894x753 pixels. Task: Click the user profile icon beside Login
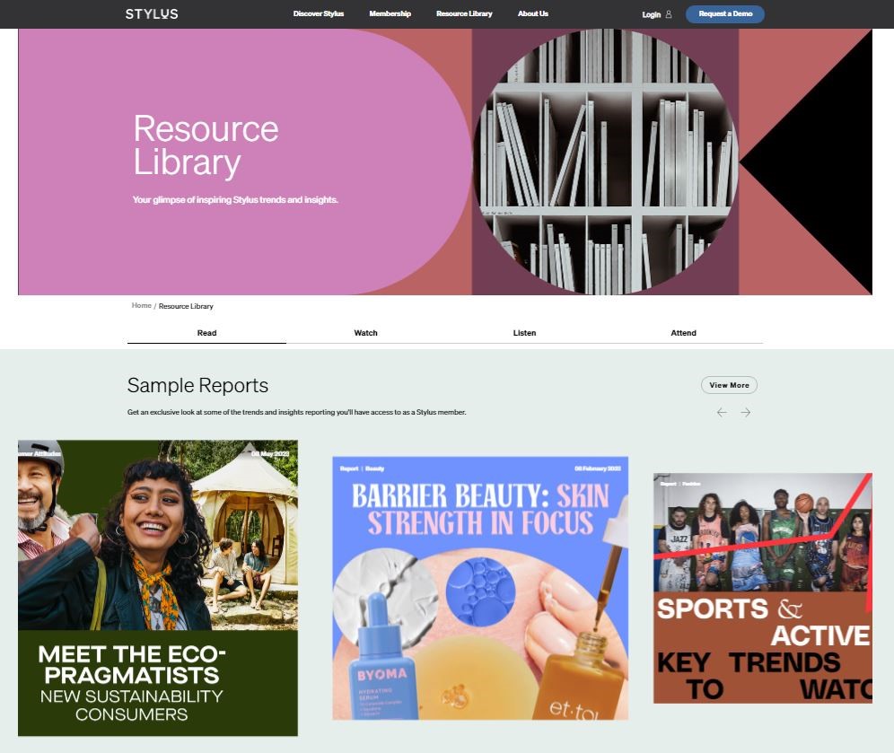(669, 14)
